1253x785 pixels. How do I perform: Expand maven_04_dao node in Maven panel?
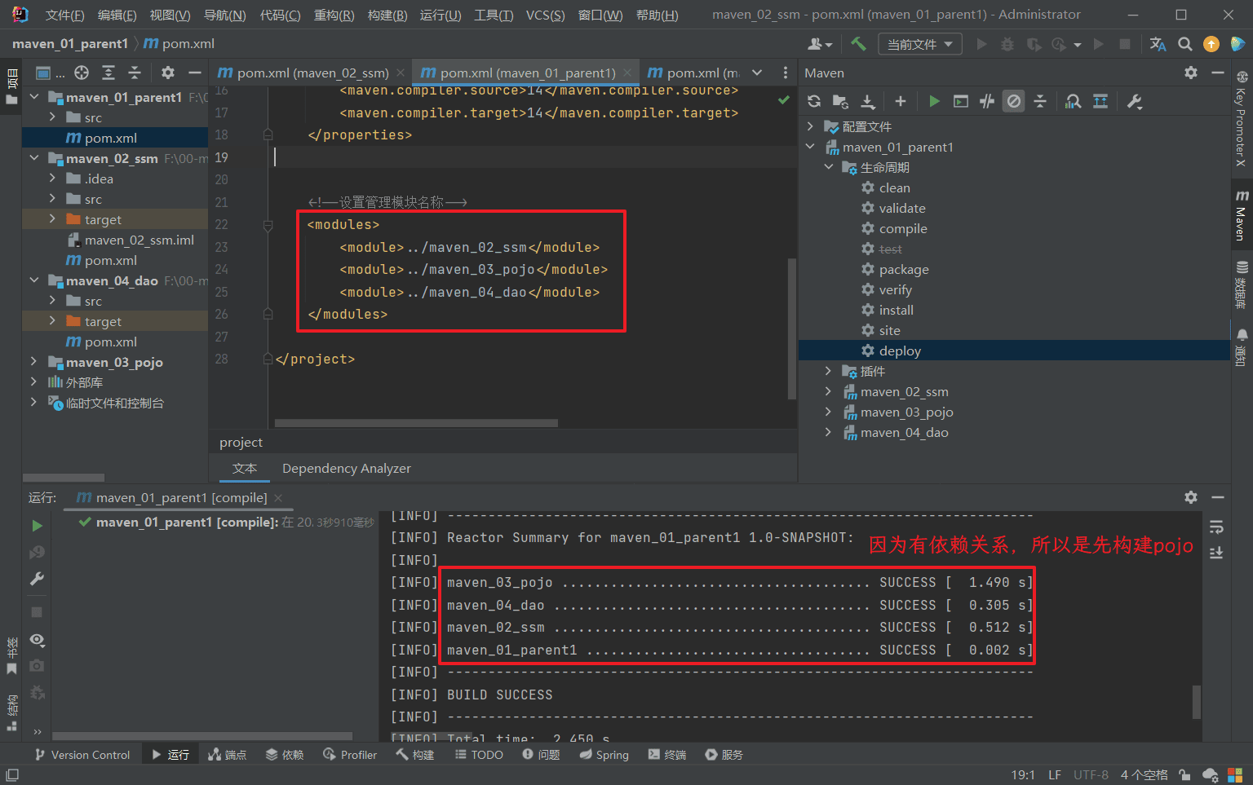[x=828, y=432]
